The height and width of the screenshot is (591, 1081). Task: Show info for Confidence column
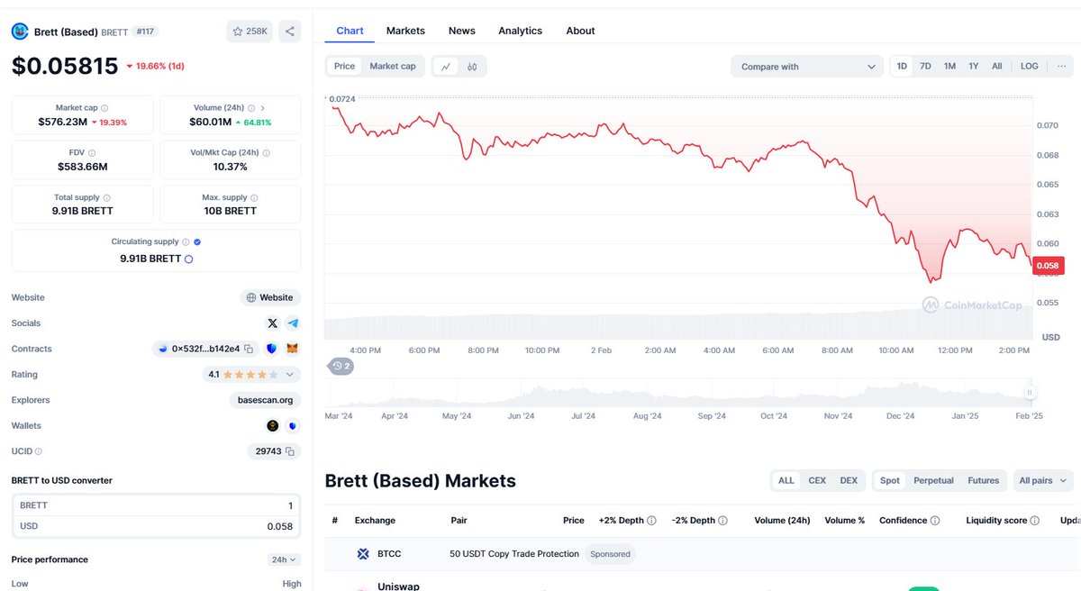(x=935, y=521)
